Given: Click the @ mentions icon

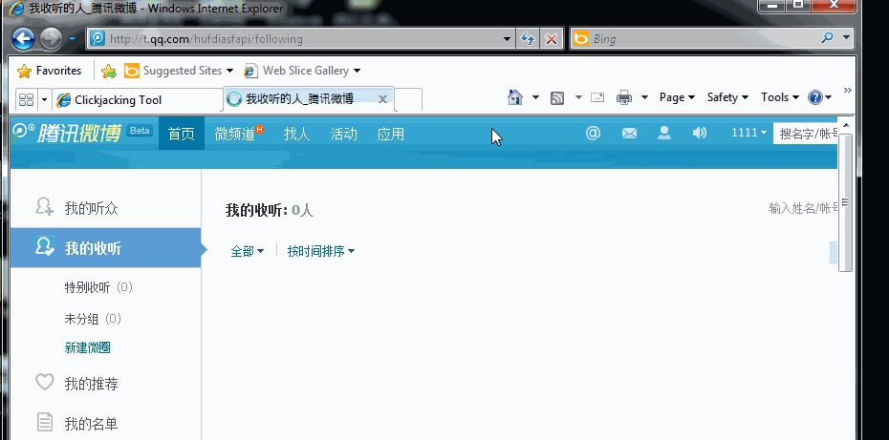Looking at the screenshot, I should (593, 134).
